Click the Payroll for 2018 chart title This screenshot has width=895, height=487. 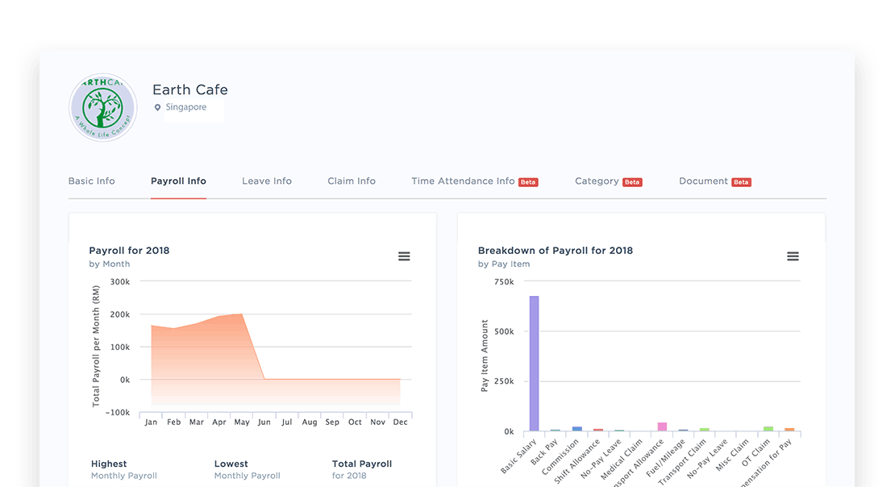click(x=129, y=251)
